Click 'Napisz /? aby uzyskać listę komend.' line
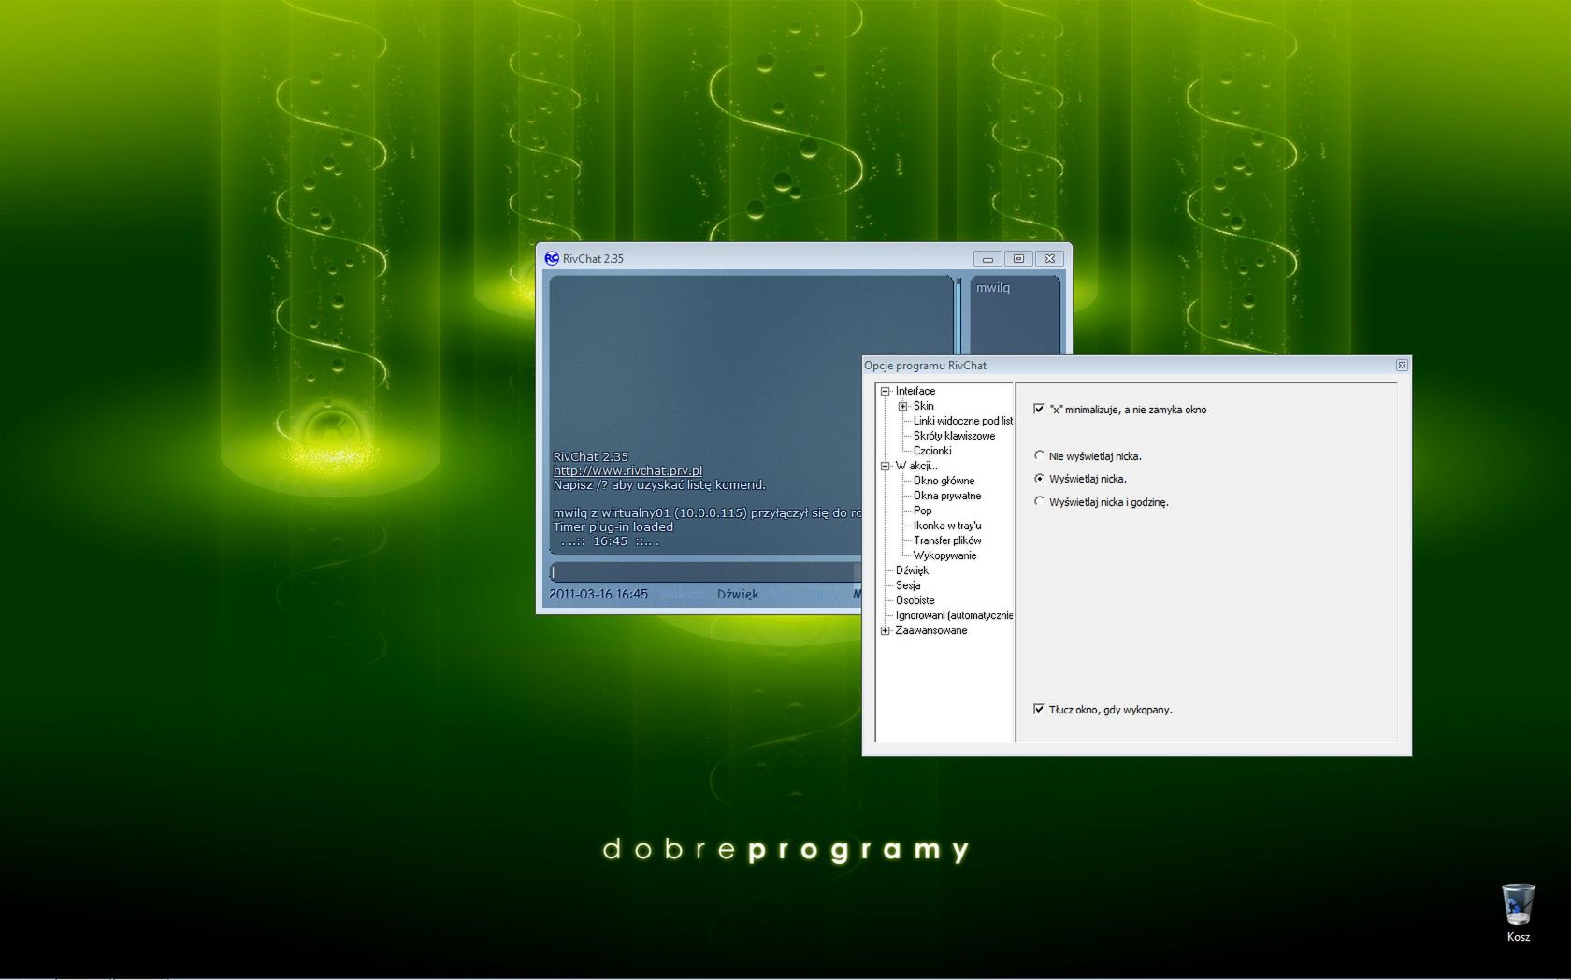This screenshot has width=1571, height=980. pyautogui.click(x=659, y=484)
